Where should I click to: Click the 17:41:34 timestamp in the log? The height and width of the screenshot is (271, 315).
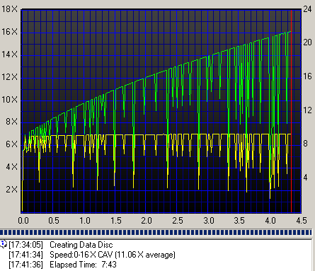coord(25,255)
